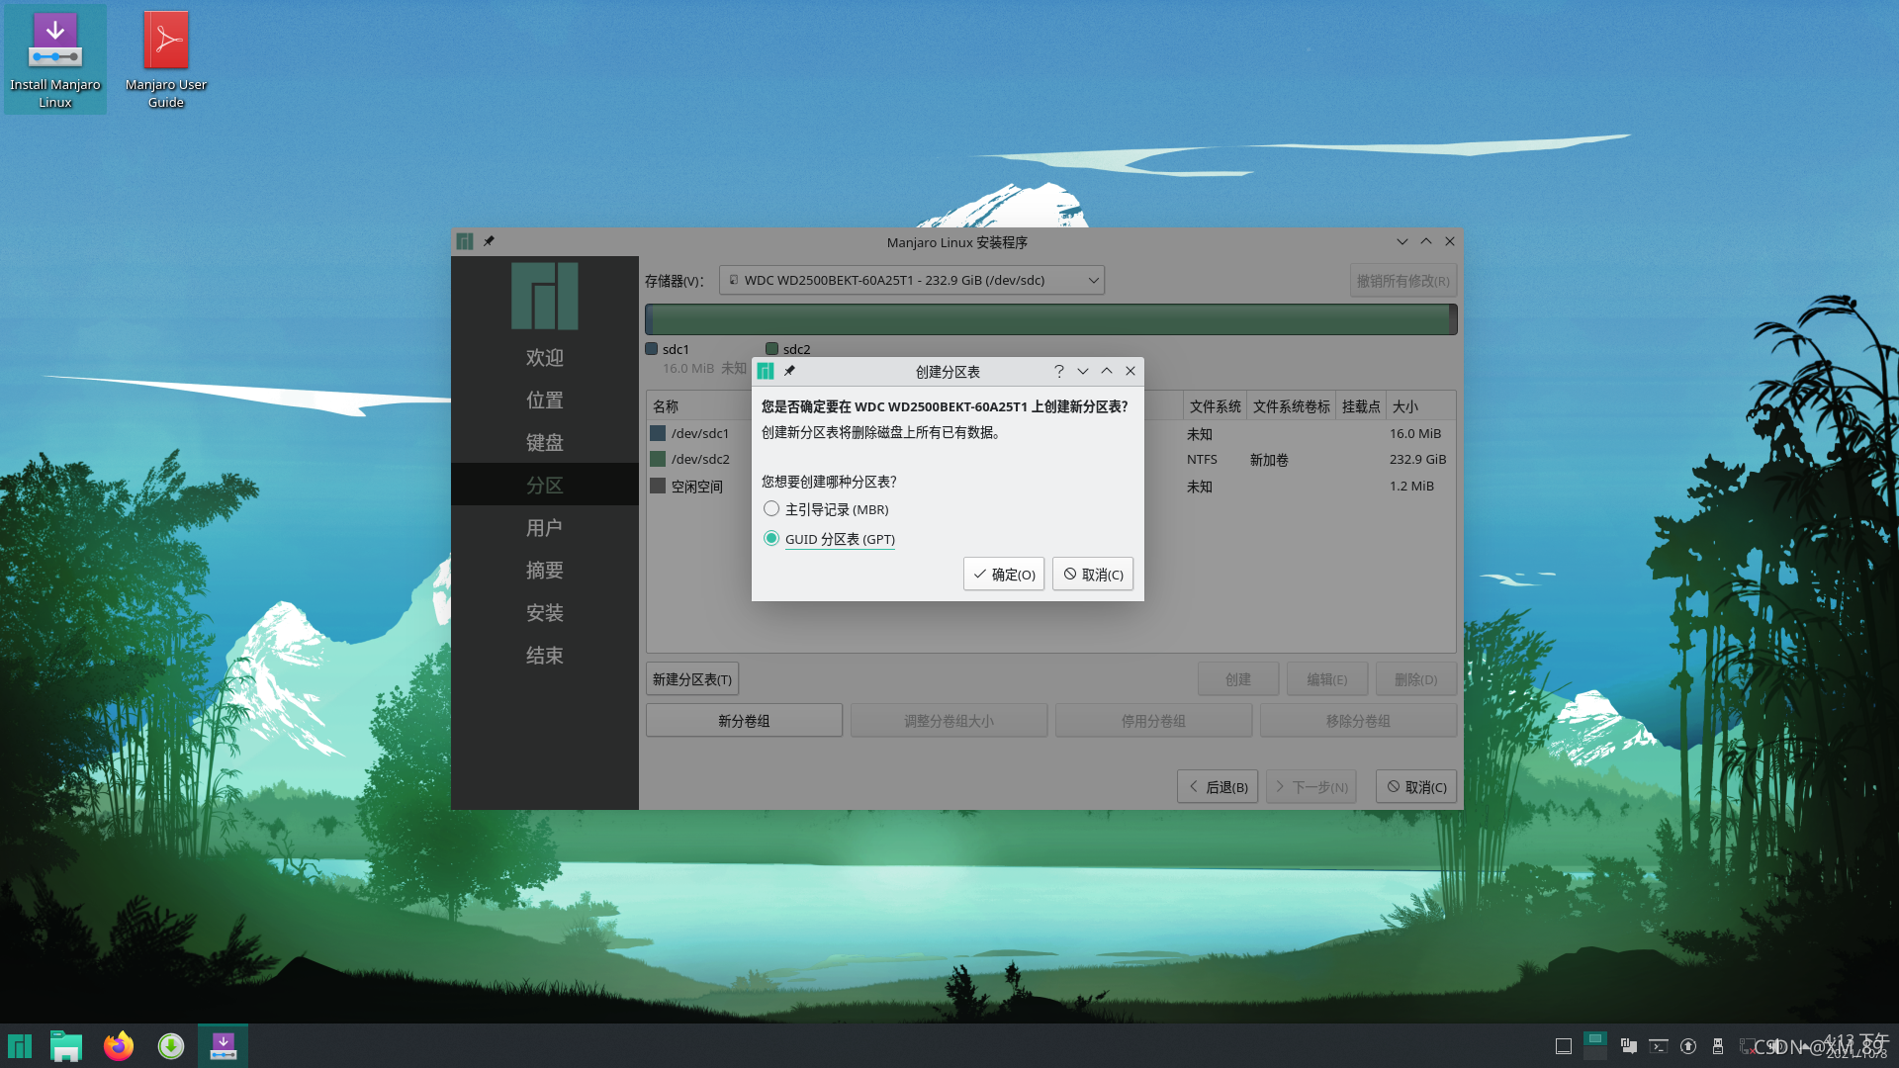
Task: Go to the 安装 step in sidebar
Action: 545,612
